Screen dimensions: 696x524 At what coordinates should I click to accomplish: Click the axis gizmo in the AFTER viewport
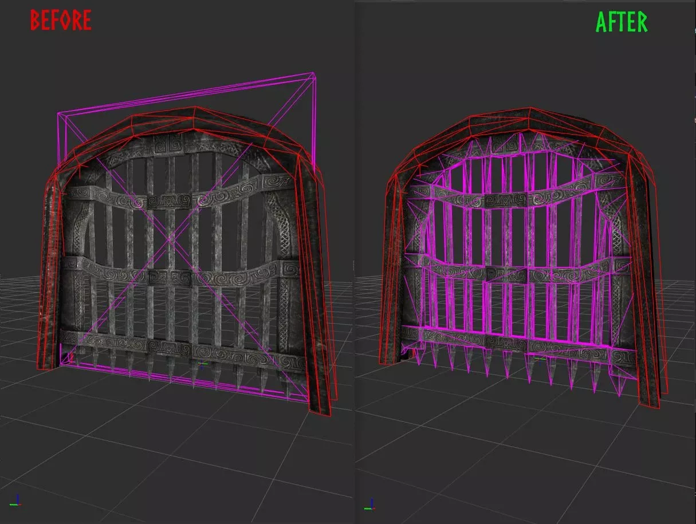point(369,504)
